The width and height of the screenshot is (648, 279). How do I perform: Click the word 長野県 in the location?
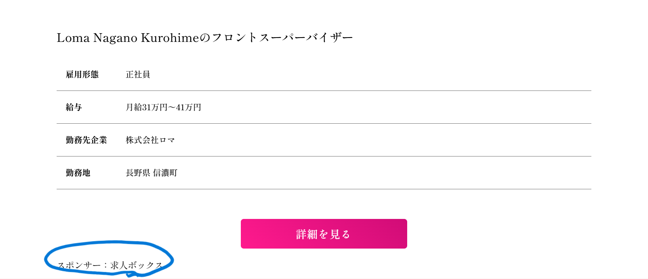(138, 173)
